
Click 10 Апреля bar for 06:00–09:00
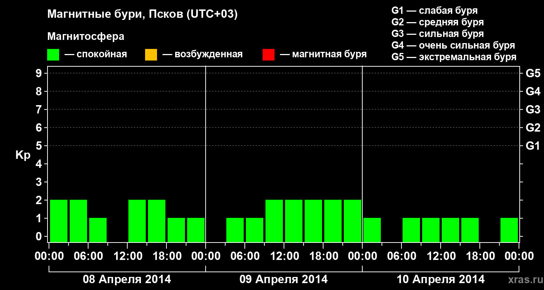point(411,230)
